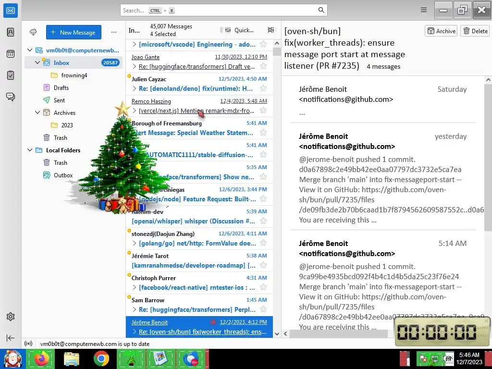Open the Tasks space
Image resolution: width=492 pixels, height=369 pixels.
point(11,75)
